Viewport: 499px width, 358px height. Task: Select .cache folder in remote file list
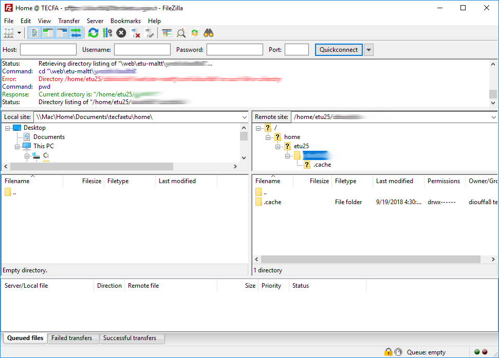[x=272, y=202]
